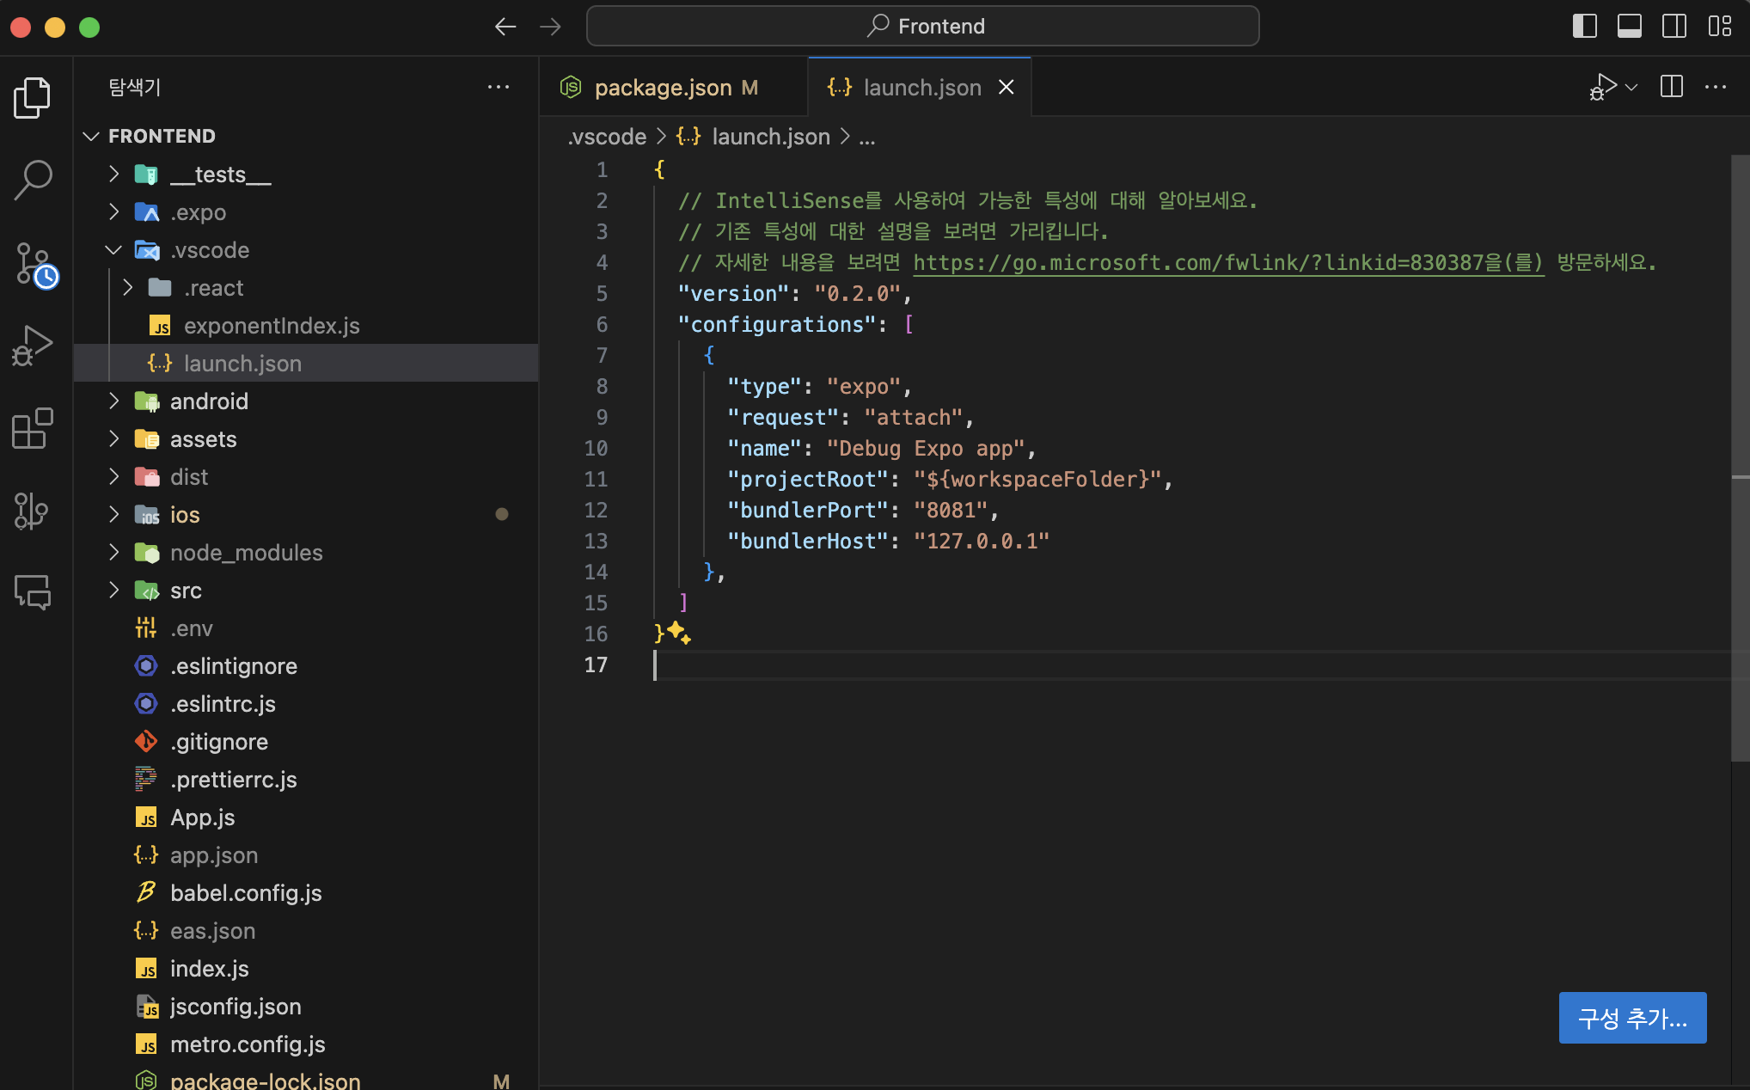This screenshot has width=1750, height=1090.
Task: Toggle the secondary side bar visibility
Action: (1674, 26)
